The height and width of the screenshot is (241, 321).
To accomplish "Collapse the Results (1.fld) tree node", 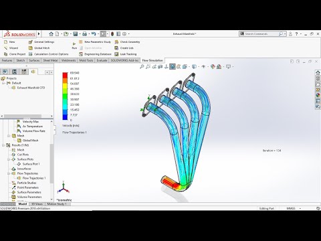I will pos(3,145).
